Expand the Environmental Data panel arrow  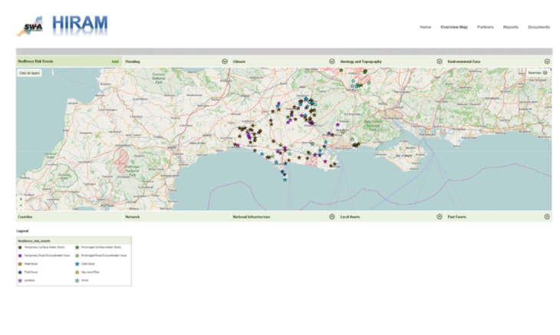(x=547, y=61)
